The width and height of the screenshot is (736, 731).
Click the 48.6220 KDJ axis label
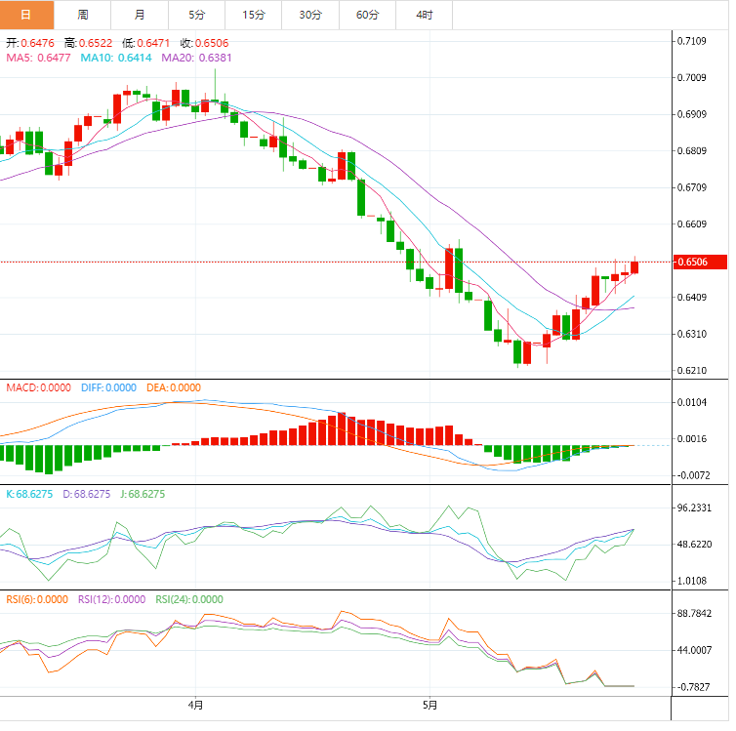[x=695, y=545]
